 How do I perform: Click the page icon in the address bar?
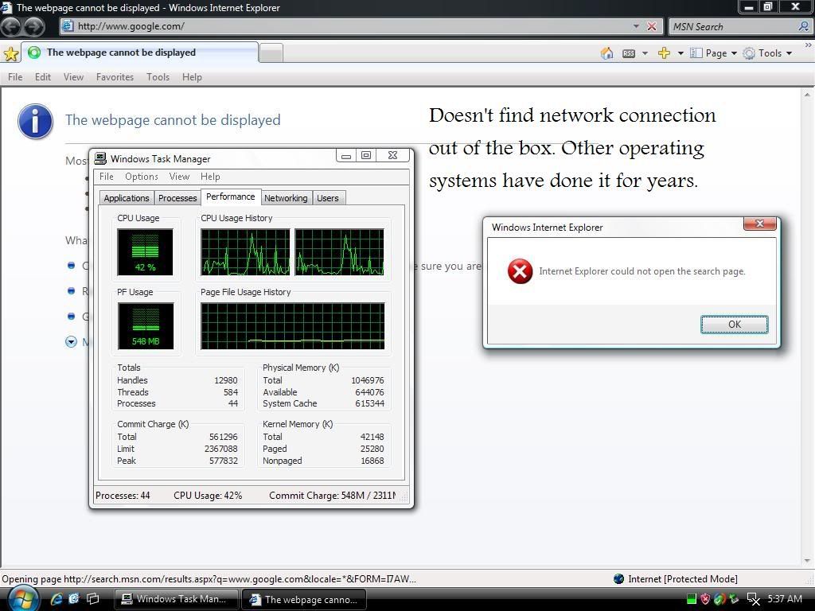pos(68,26)
